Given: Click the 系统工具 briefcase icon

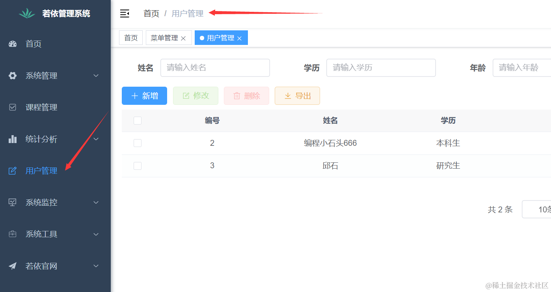Looking at the screenshot, I should pyautogui.click(x=13, y=234).
